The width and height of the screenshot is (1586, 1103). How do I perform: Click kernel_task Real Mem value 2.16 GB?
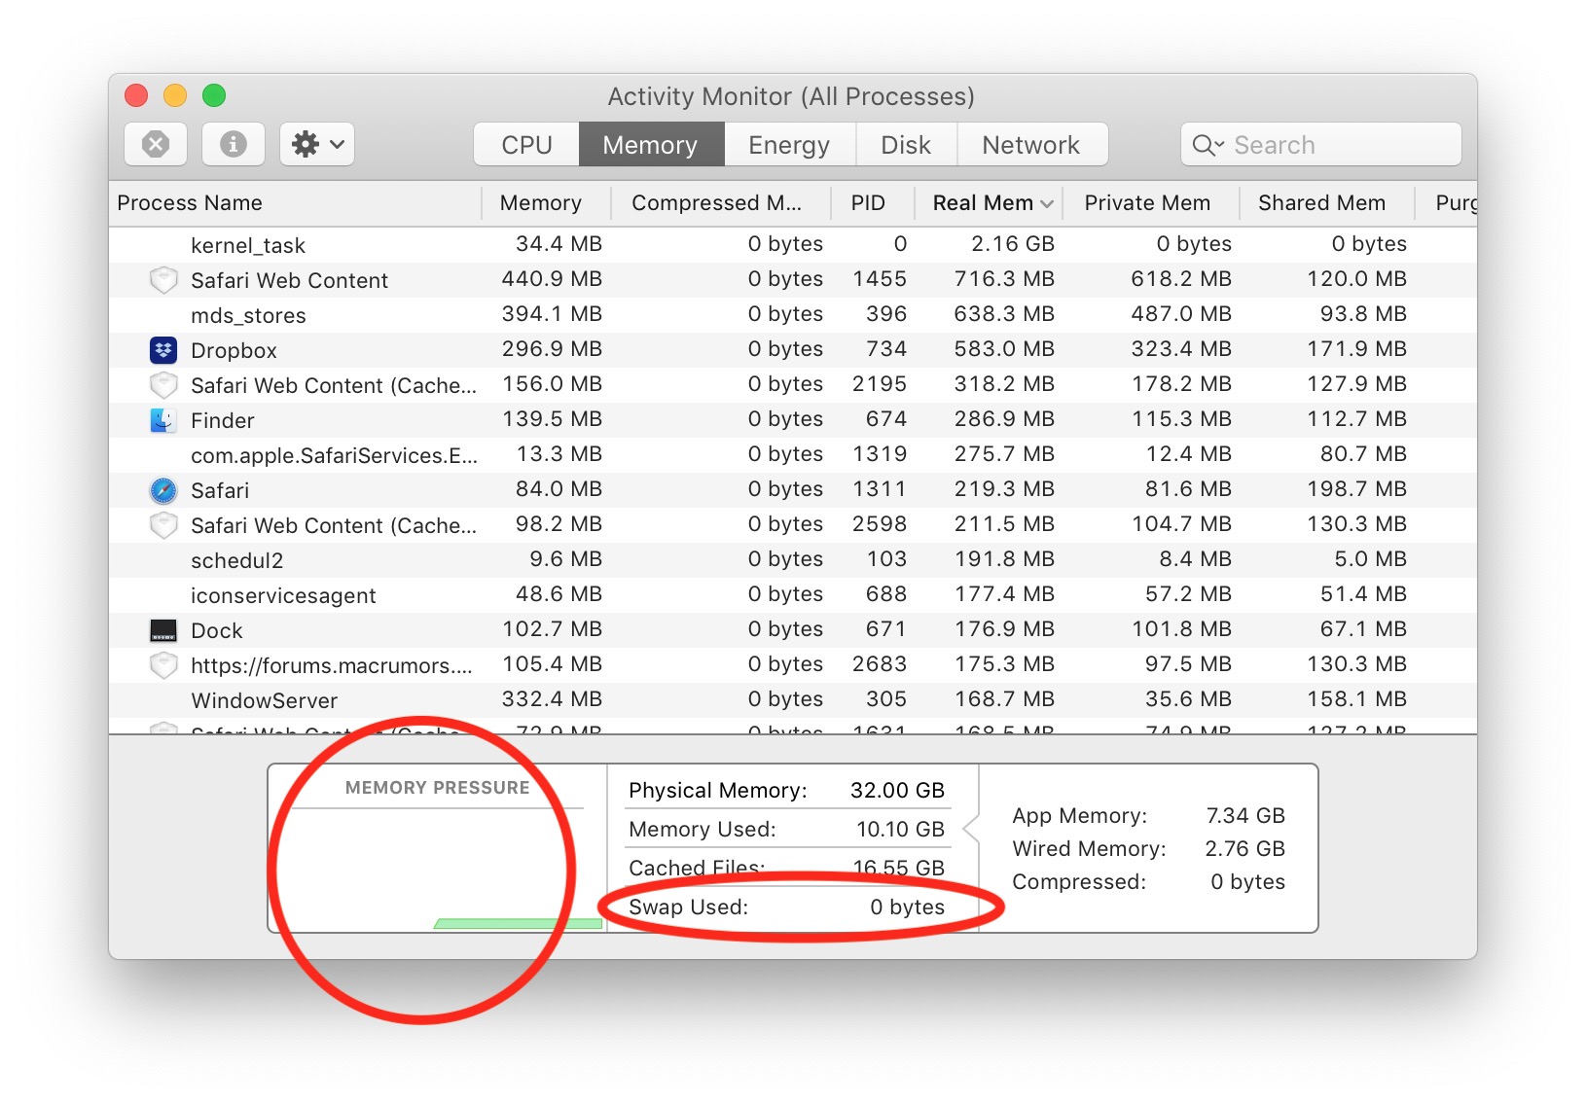coord(1013,244)
